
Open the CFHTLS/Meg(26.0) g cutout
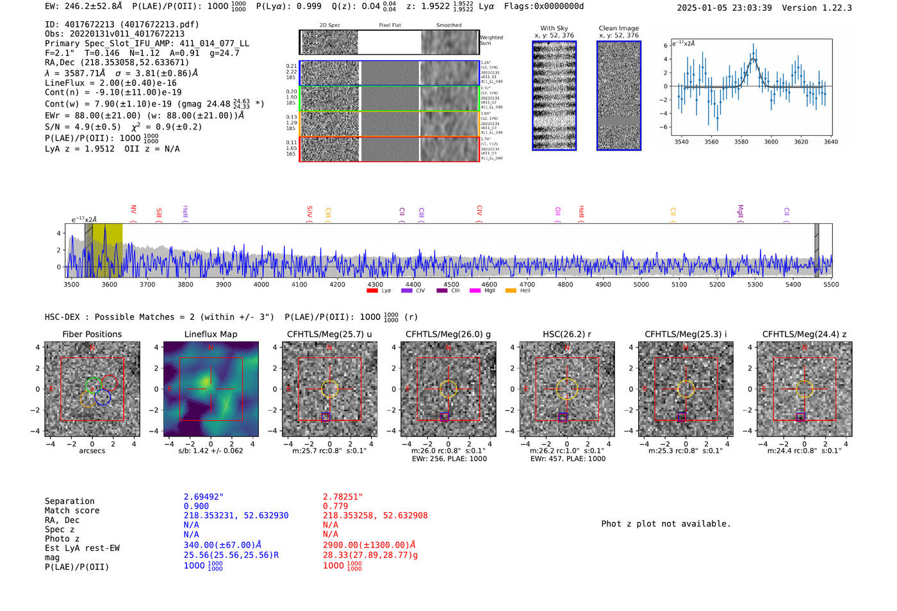(x=448, y=389)
